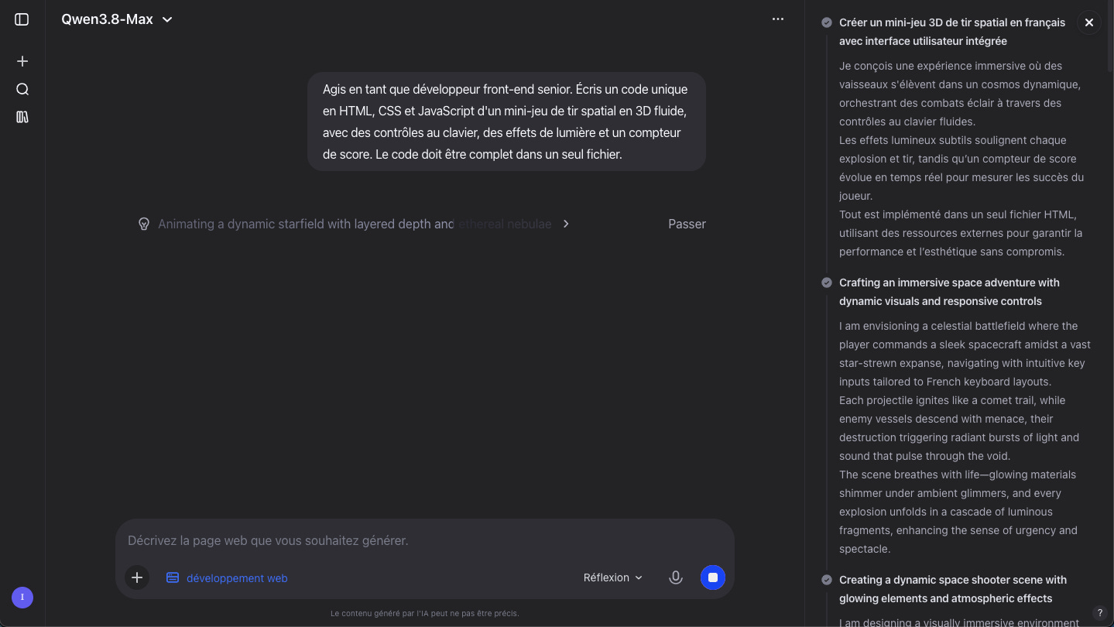1114x627 pixels.
Task: Select step 'Créer un mini-jeu 3D de tir spatial'
Action: tap(952, 32)
